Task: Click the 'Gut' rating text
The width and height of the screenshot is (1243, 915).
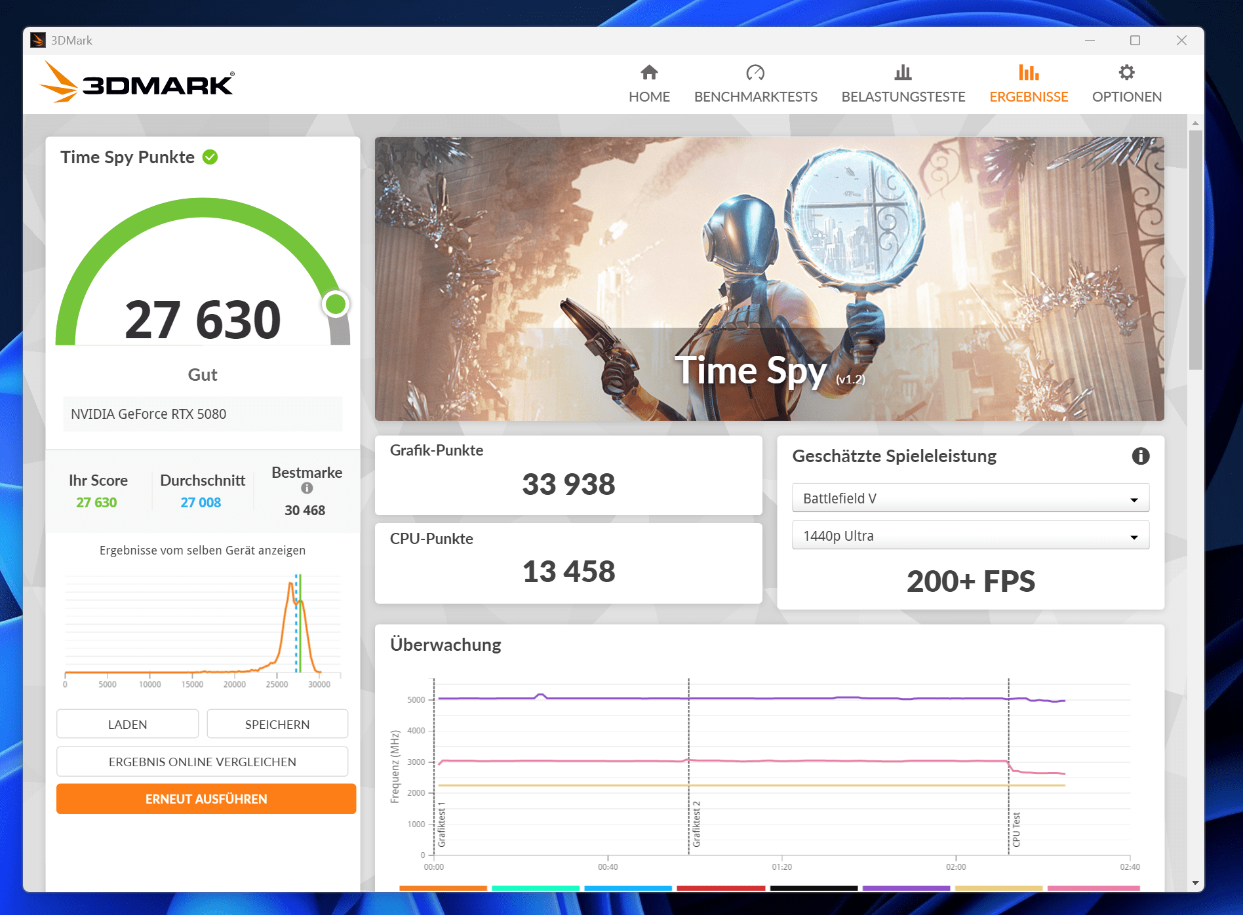Action: click(203, 375)
